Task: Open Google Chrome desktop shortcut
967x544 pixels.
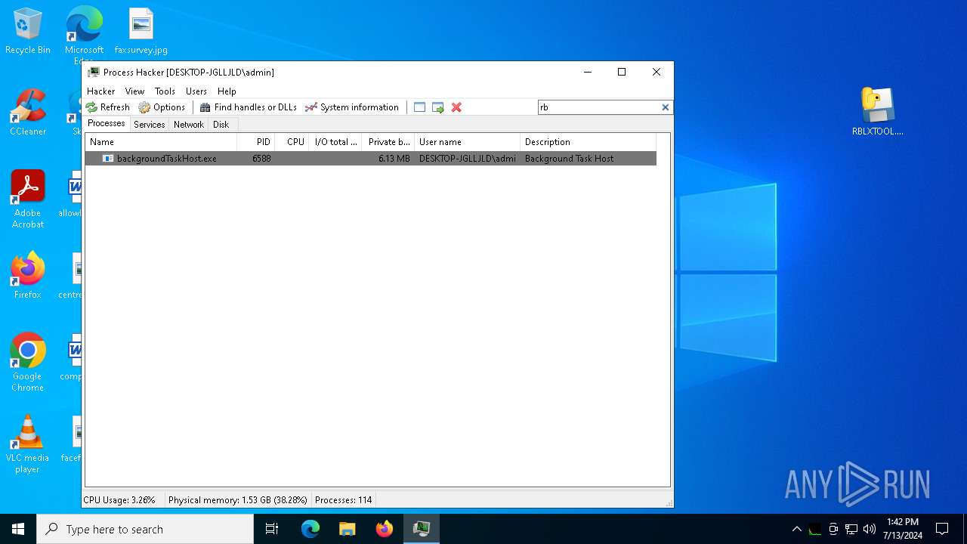Action: pyautogui.click(x=28, y=363)
